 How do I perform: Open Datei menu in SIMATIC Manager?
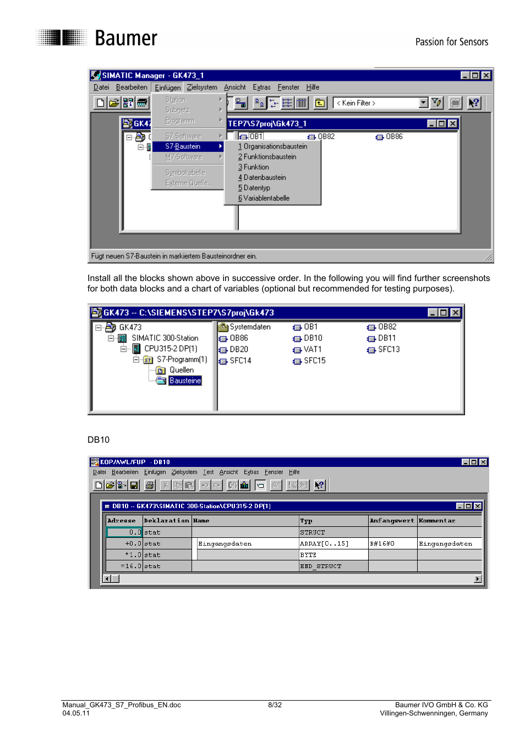(101, 87)
